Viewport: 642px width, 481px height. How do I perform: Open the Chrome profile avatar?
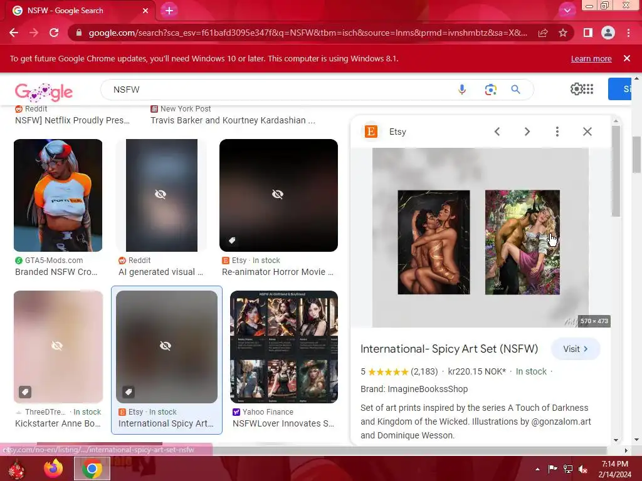608,33
